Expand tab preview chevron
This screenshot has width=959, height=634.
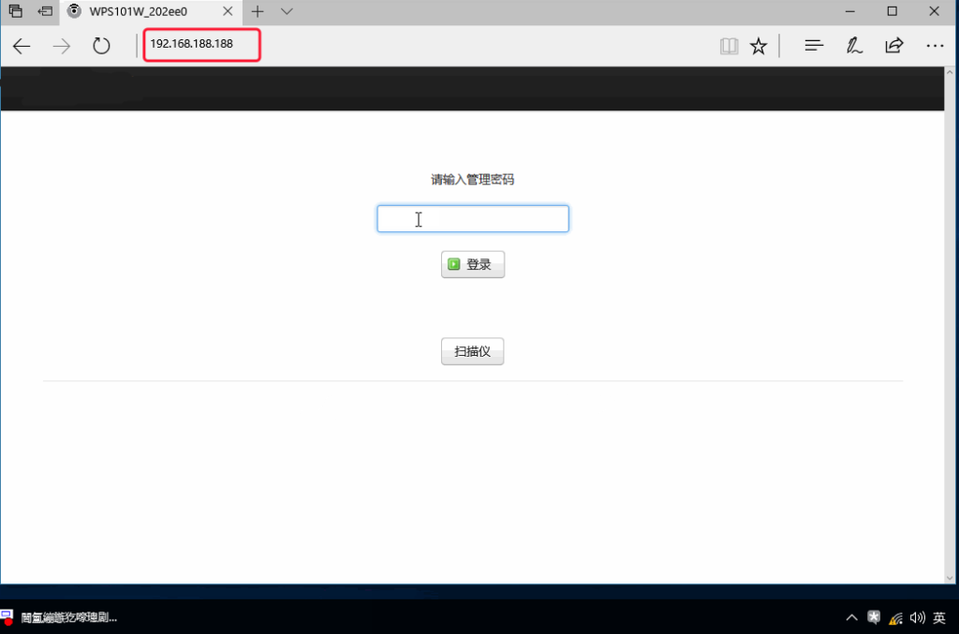(287, 11)
